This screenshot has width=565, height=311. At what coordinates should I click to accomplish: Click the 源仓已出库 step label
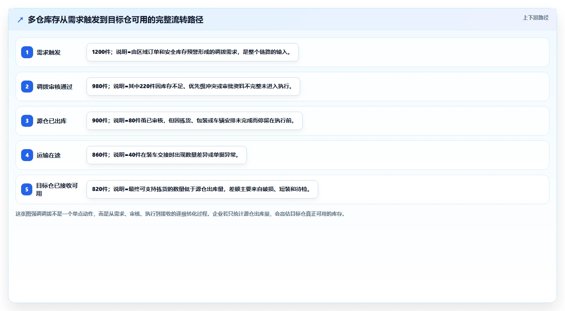tap(52, 121)
